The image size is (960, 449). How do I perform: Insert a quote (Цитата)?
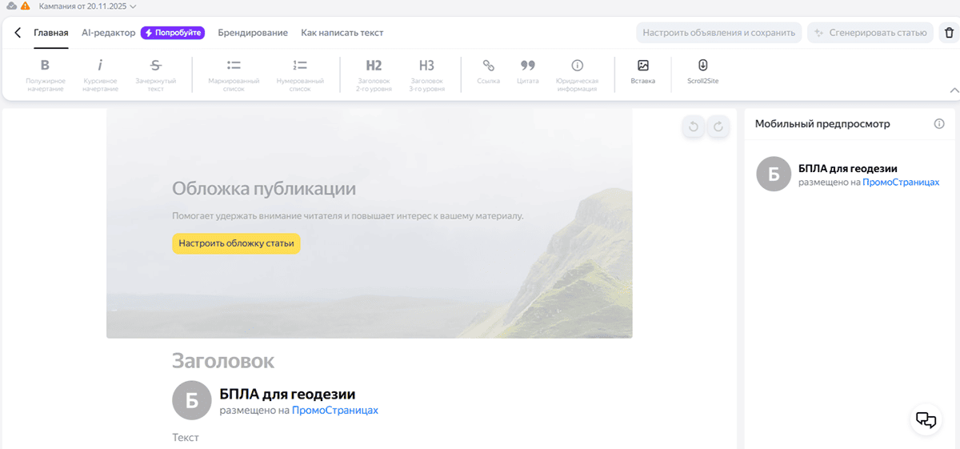point(527,71)
